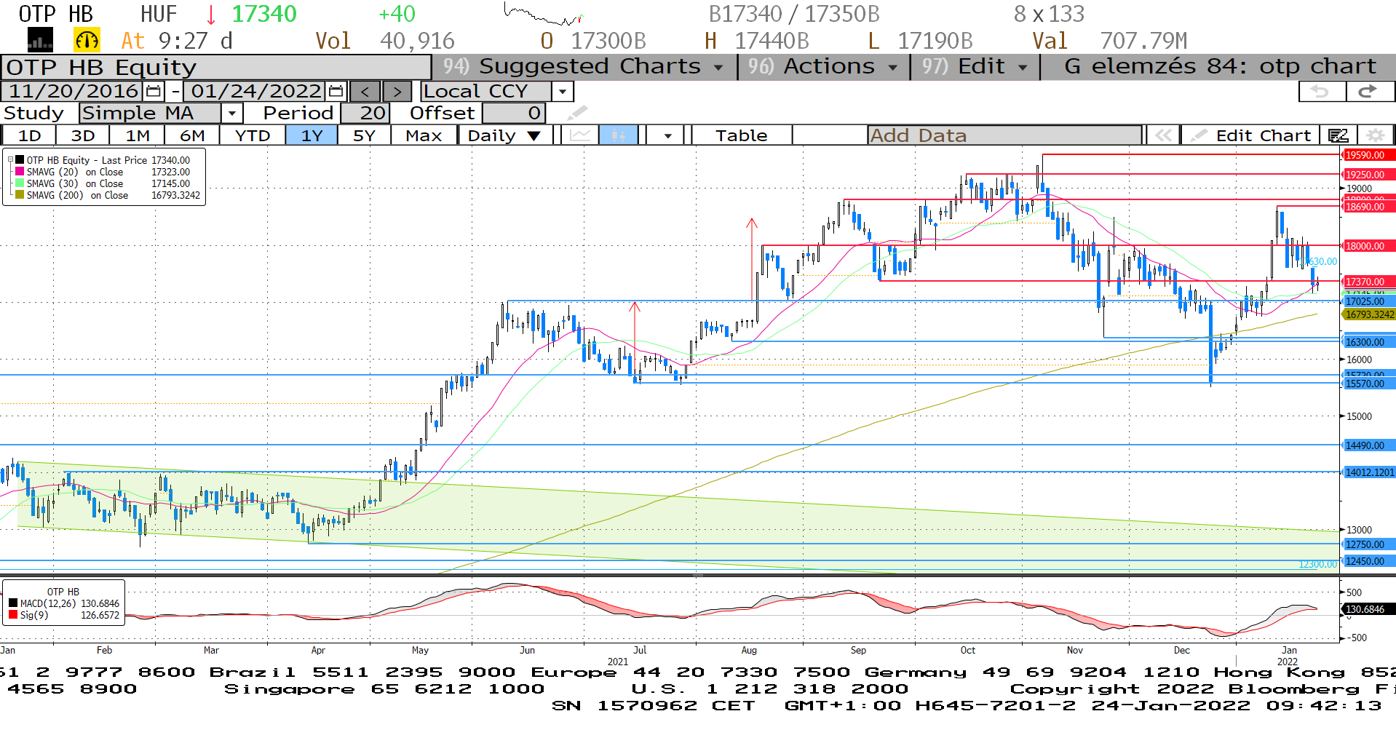Click the 130.6846 MACD value label
Image resolution: width=1396 pixels, height=746 pixels.
pos(1368,609)
